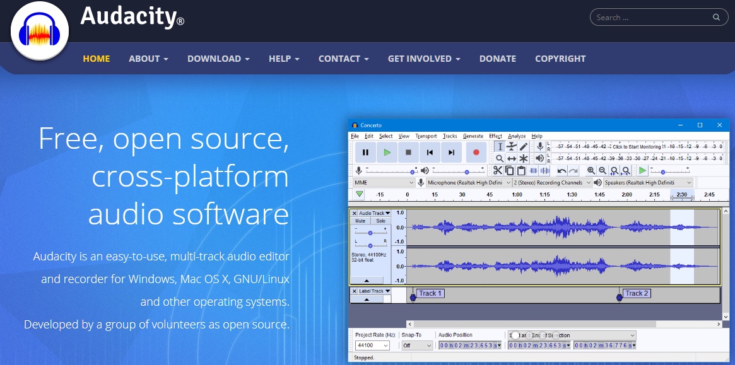Click the Stop button in transport toolbar
This screenshot has width=735, height=365.
(x=408, y=153)
